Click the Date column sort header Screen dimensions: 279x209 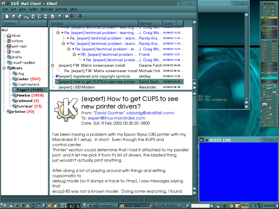173,23
